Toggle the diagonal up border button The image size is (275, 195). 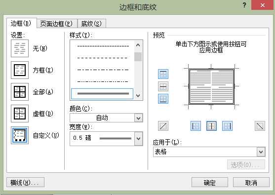(x=163, y=126)
